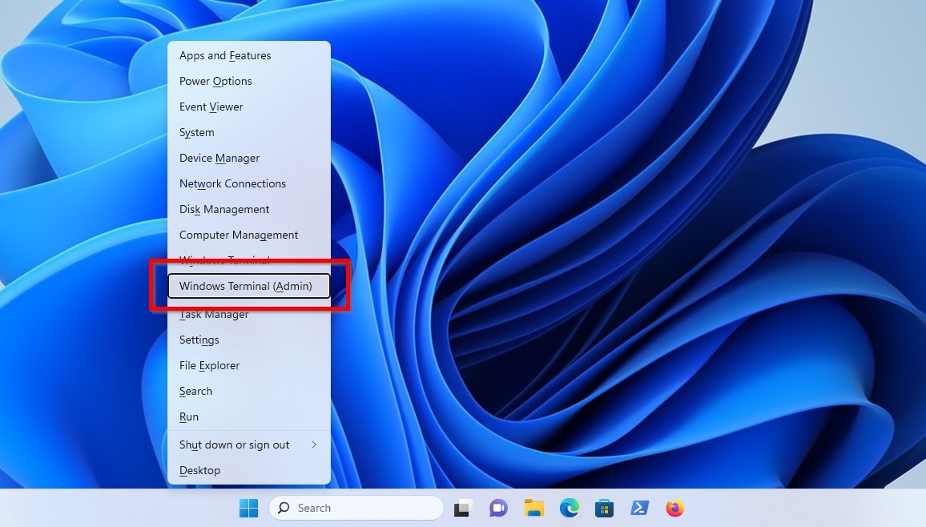Open Task View from the taskbar
Image resolution: width=926 pixels, height=527 pixels.
tap(463, 508)
